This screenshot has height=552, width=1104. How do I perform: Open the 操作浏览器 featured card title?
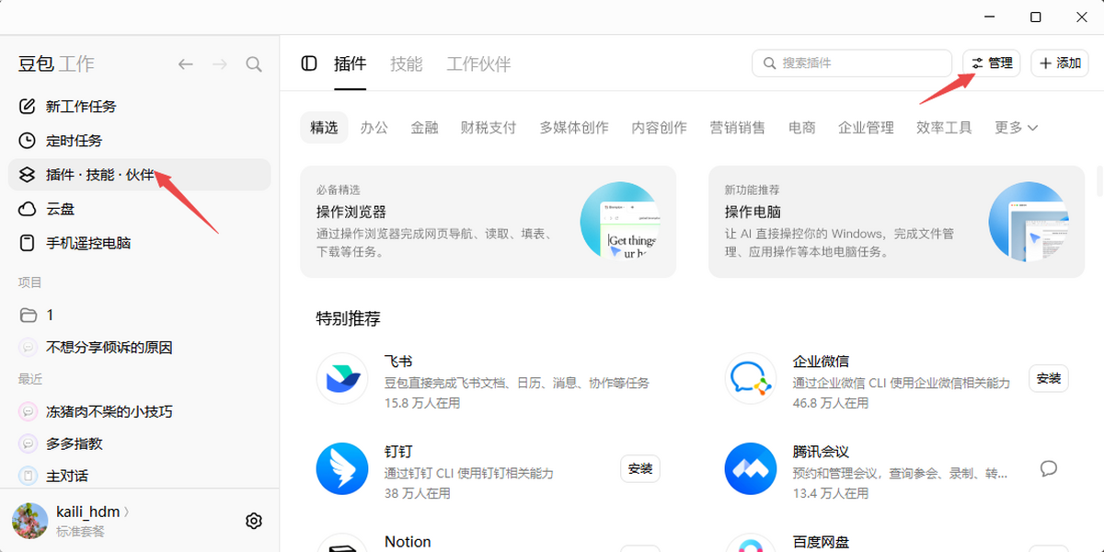(x=351, y=212)
